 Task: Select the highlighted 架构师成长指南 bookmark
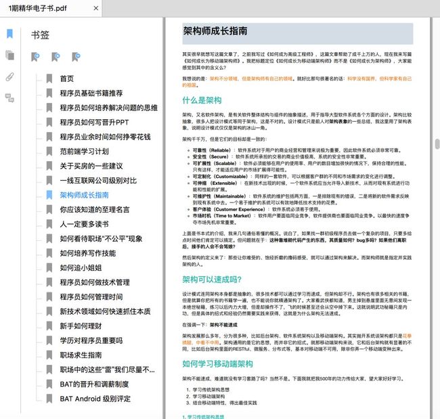point(84,195)
